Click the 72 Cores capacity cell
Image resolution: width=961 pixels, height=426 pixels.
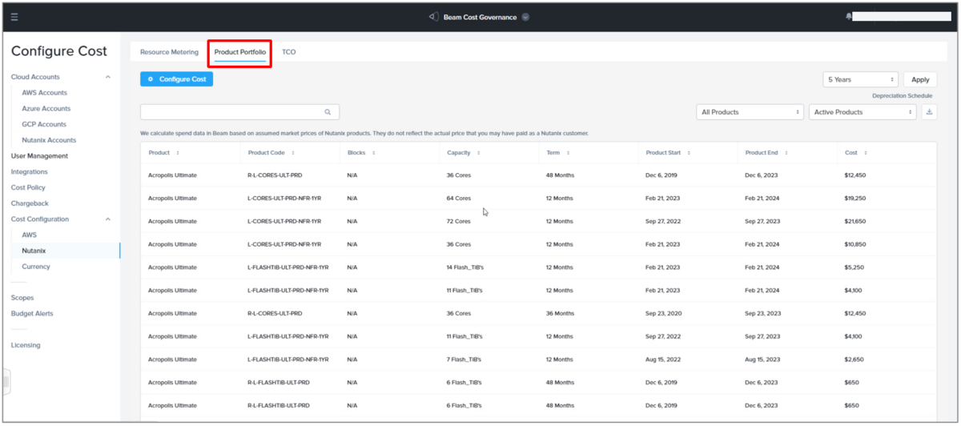point(459,221)
